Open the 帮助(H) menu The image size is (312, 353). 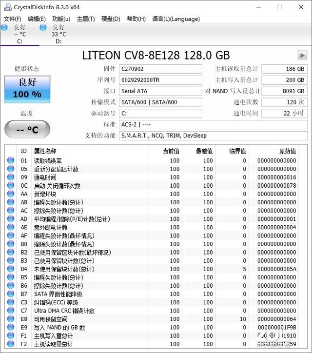tap(136, 19)
